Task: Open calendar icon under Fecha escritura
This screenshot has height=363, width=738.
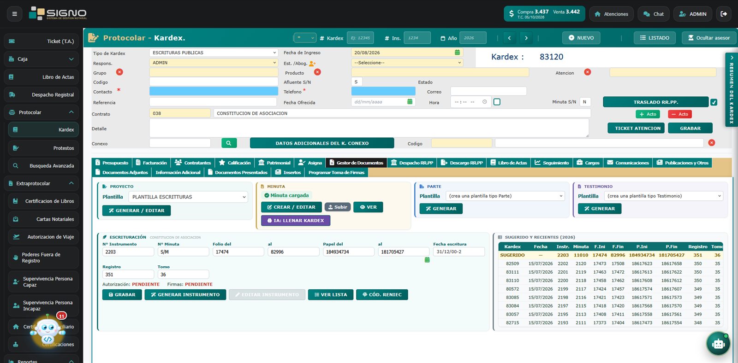Action: point(427,260)
